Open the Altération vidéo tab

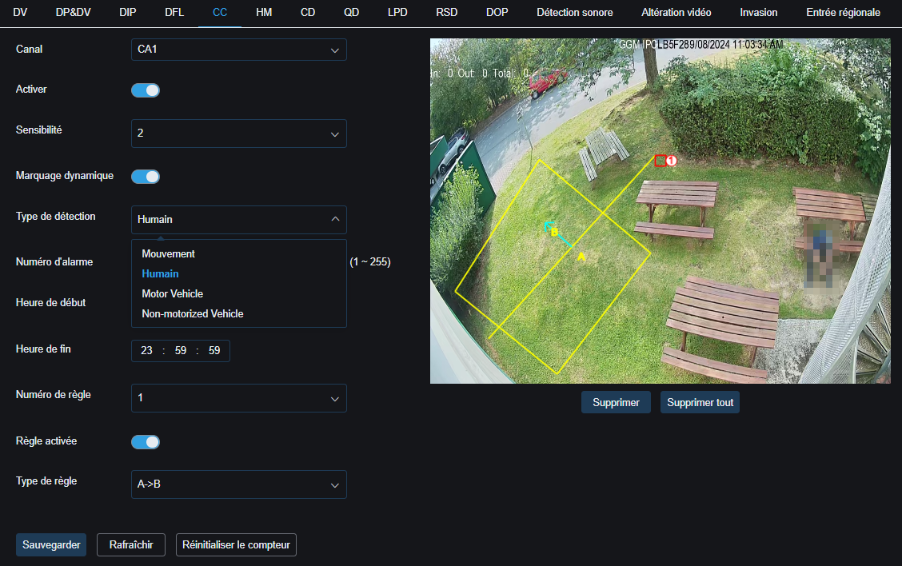point(676,13)
